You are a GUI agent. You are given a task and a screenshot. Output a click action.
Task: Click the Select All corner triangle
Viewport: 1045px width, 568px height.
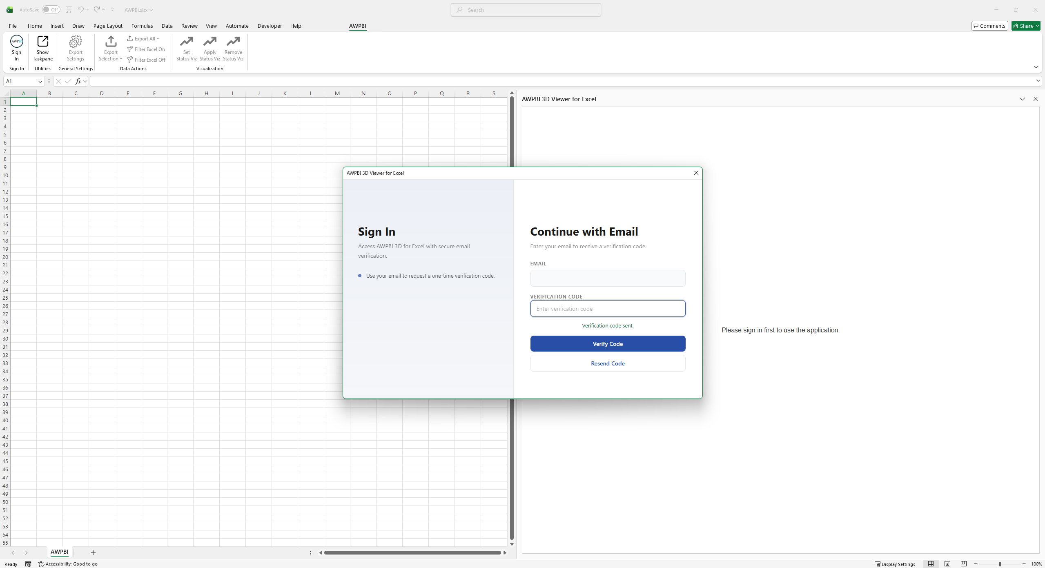coord(6,94)
